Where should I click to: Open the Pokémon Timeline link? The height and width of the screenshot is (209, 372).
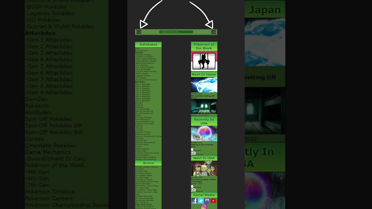click(143, 132)
